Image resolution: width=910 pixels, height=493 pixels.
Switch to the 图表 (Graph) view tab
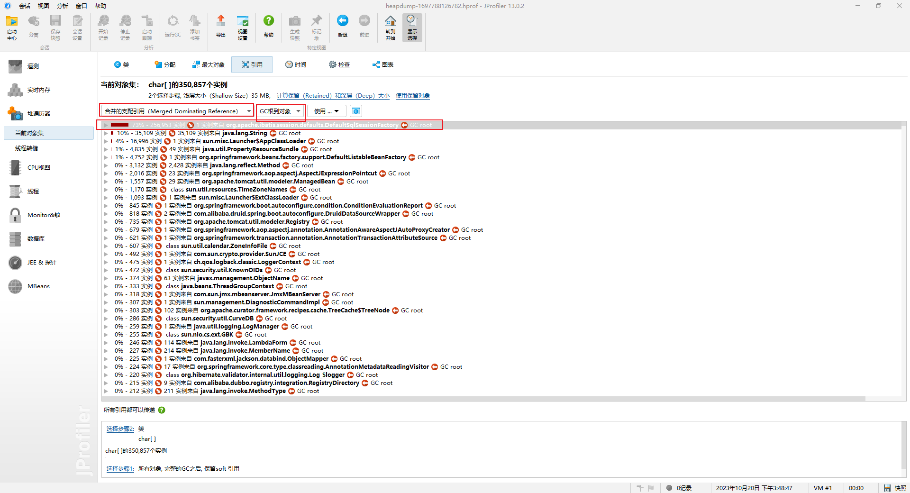tap(383, 64)
